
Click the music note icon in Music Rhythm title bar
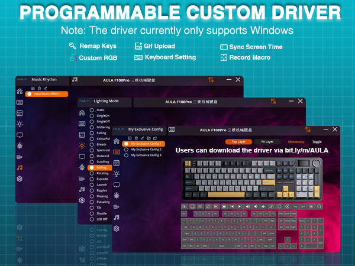[x=75, y=79]
